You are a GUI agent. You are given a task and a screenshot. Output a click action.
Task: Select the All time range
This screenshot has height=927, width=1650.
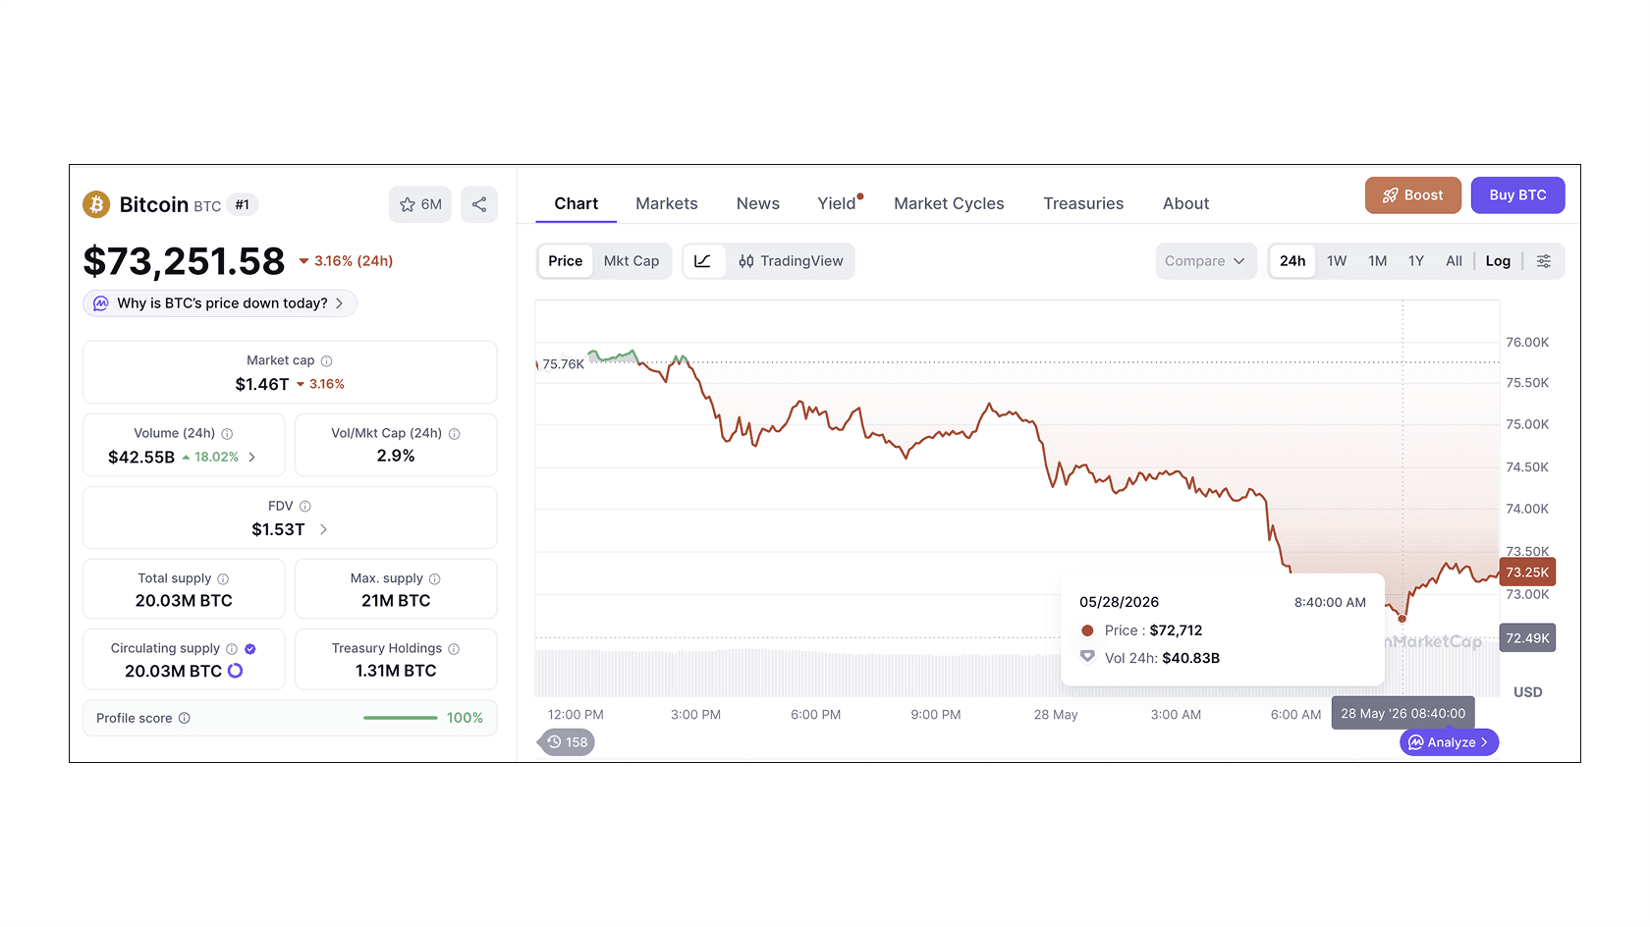1455,261
